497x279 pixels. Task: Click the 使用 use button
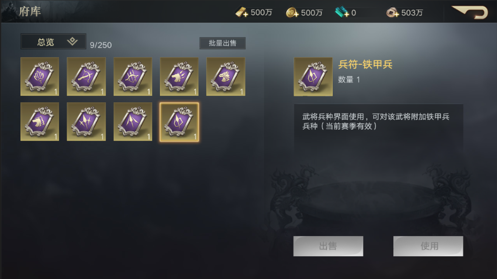(x=428, y=246)
